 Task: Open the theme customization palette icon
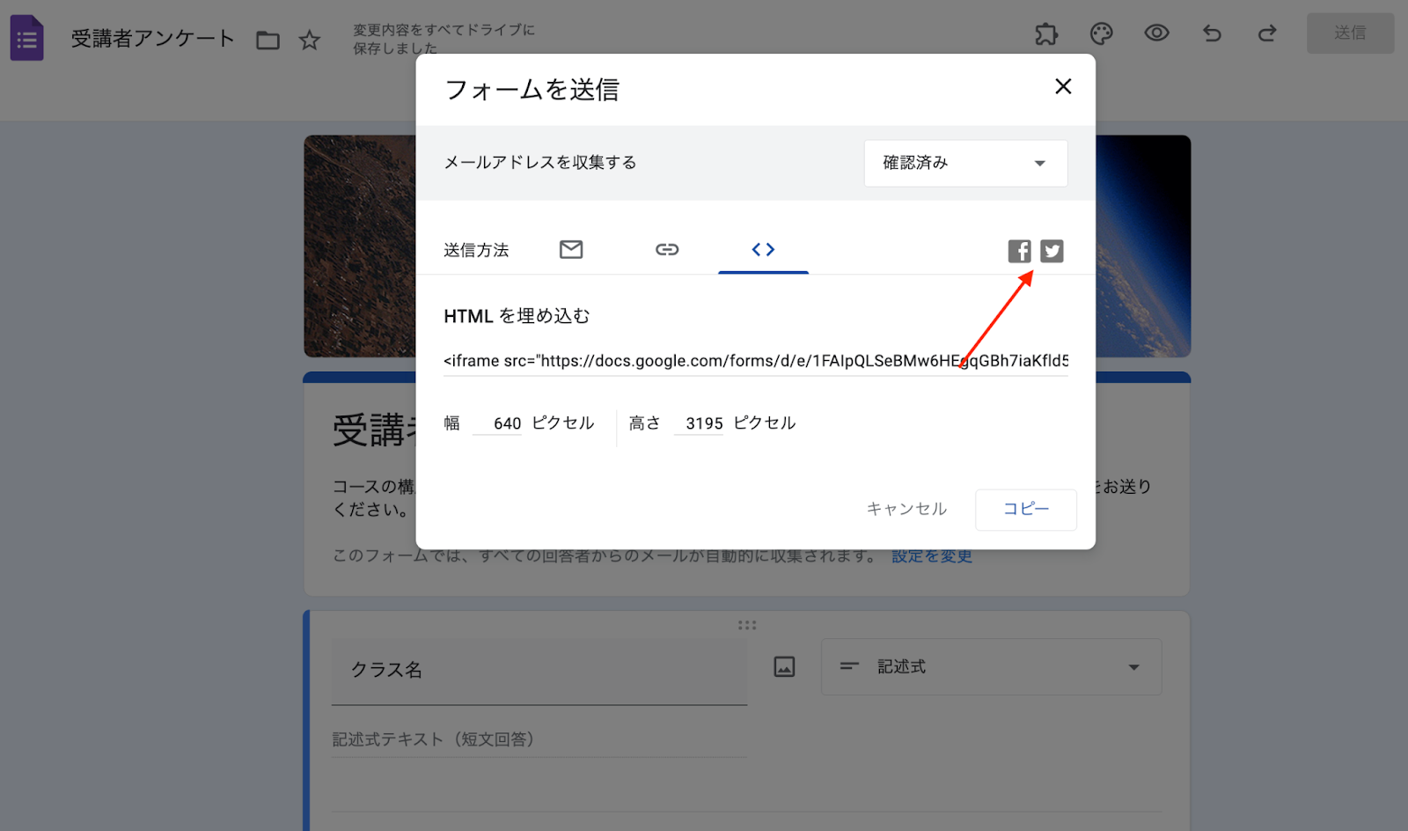1101,33
